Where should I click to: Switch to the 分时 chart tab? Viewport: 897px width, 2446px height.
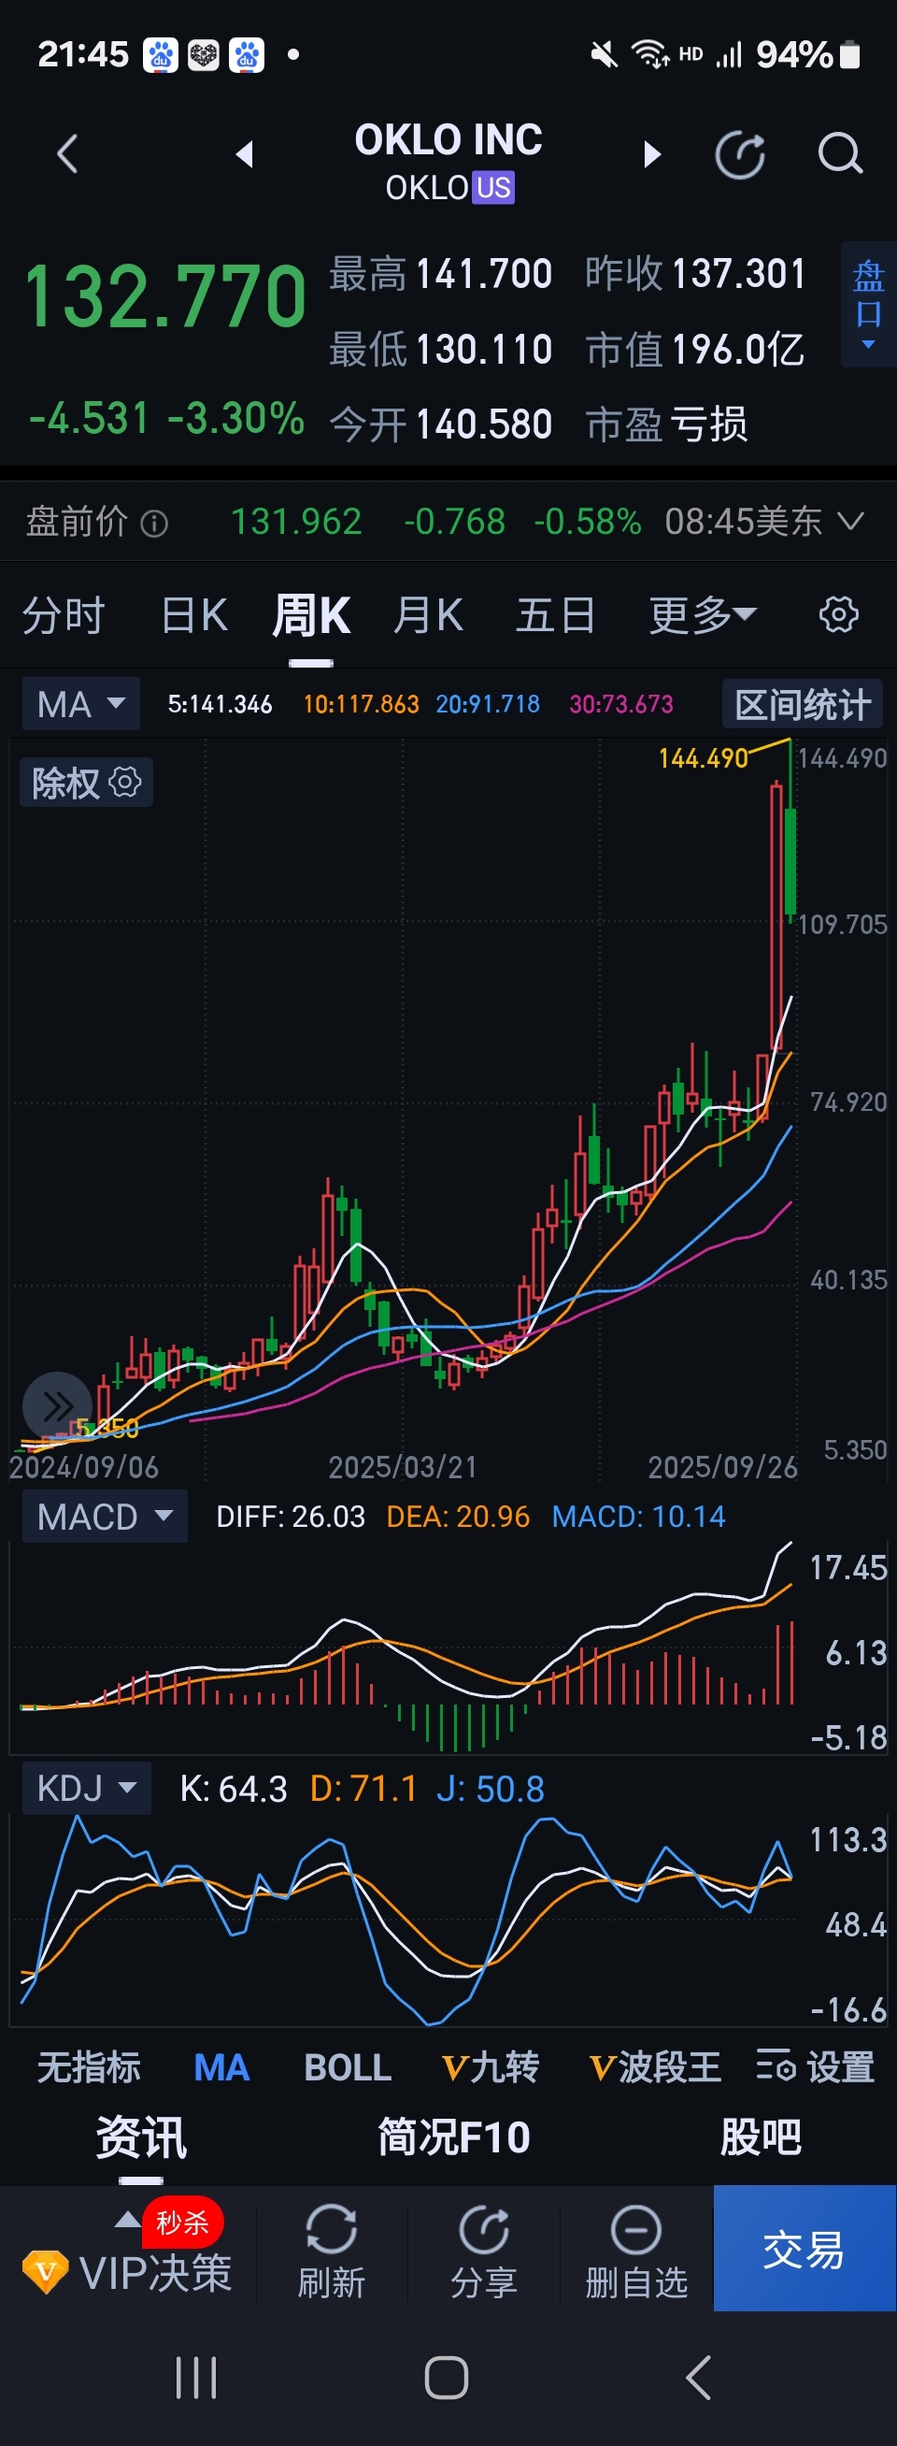coord(64,615)
